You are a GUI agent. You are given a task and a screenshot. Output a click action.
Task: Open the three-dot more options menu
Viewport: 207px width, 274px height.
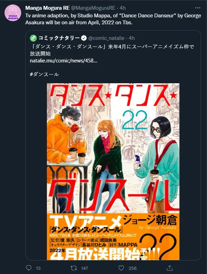(x=198, y=8)
